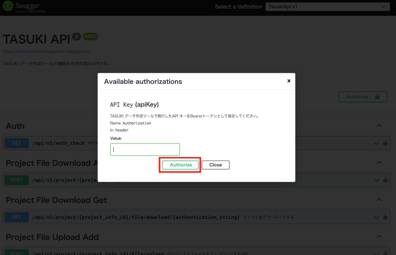The image size is (396, 255).
Task: Click the file/download/{authentication_string} path
Action: tap(136, 217)
